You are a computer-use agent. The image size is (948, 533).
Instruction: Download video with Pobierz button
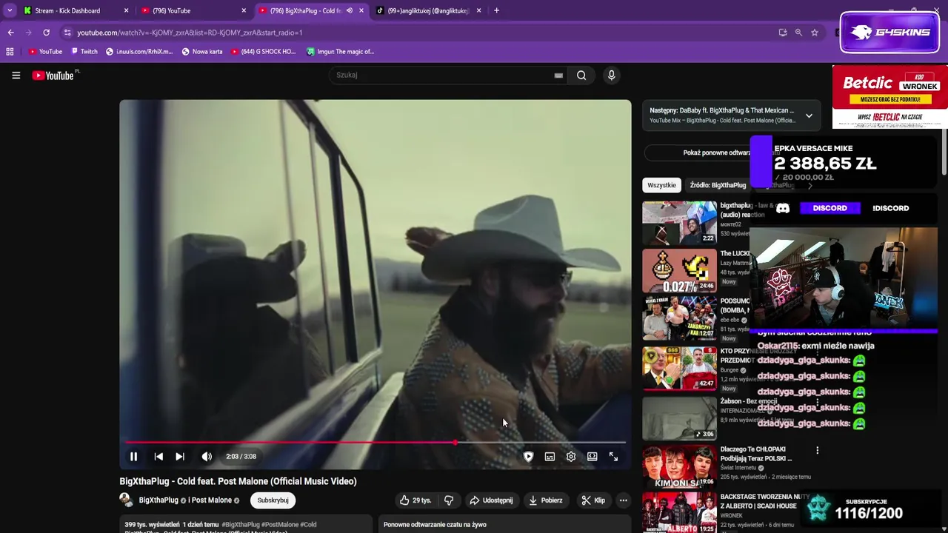545,500
